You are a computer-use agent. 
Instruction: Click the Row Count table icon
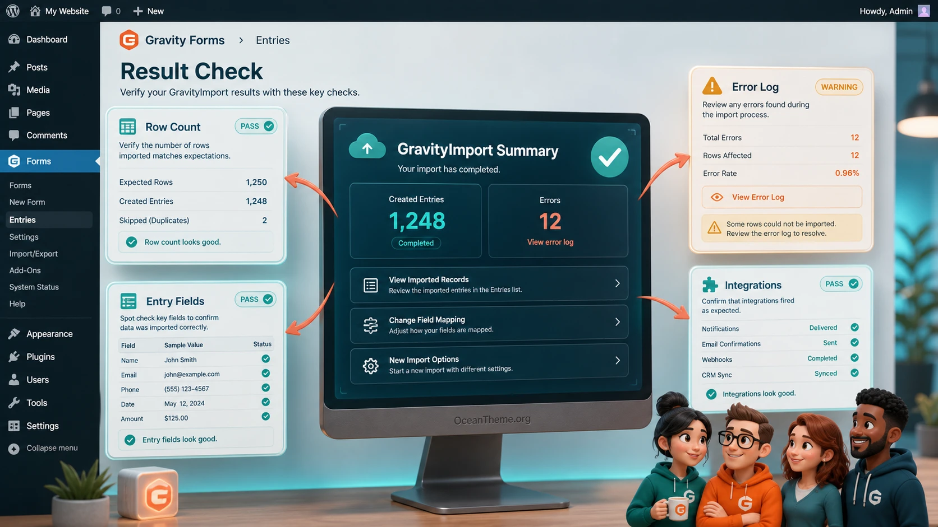(127, 127)
